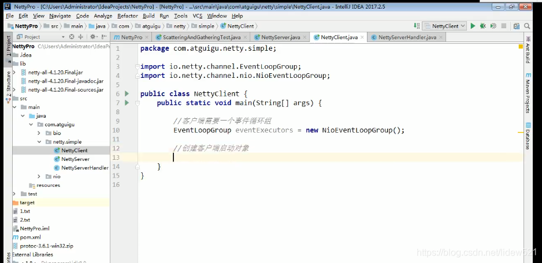Image resolution: width=542 pixels, height=263 pixels.
Task: Close the NettyClient.java tab
Action: point(362,37)
